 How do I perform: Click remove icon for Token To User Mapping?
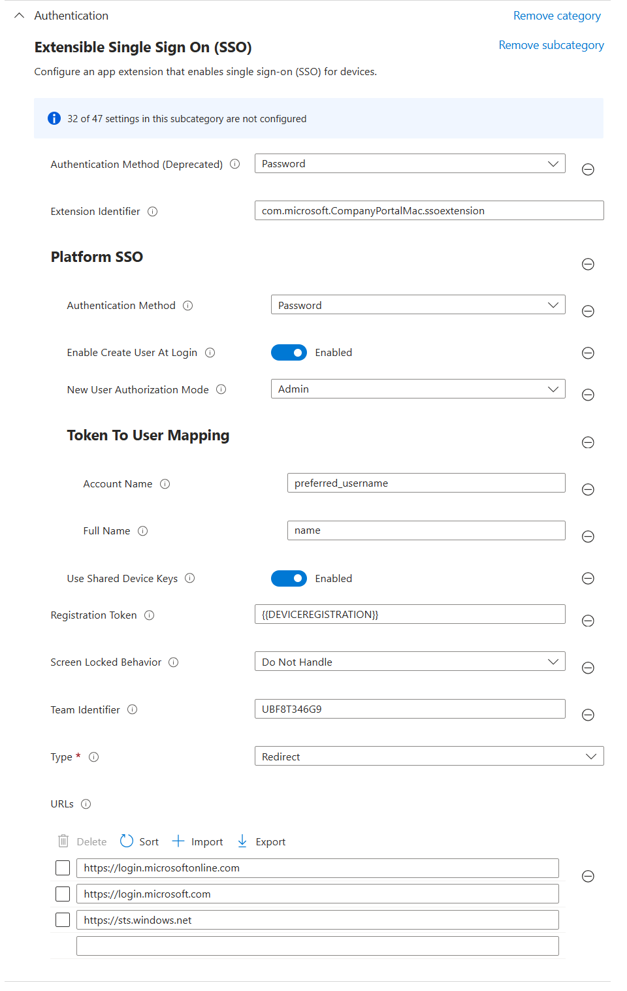point(588,442)
